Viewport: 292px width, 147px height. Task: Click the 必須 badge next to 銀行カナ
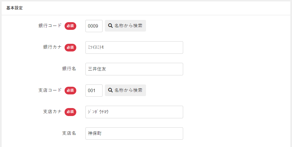70,47
